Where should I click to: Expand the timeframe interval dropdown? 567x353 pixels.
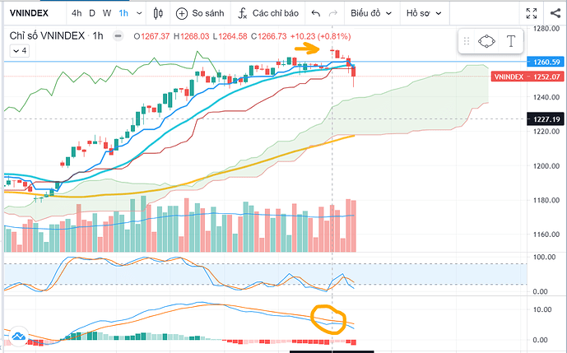pyautogui.click(x=139, y=13)
